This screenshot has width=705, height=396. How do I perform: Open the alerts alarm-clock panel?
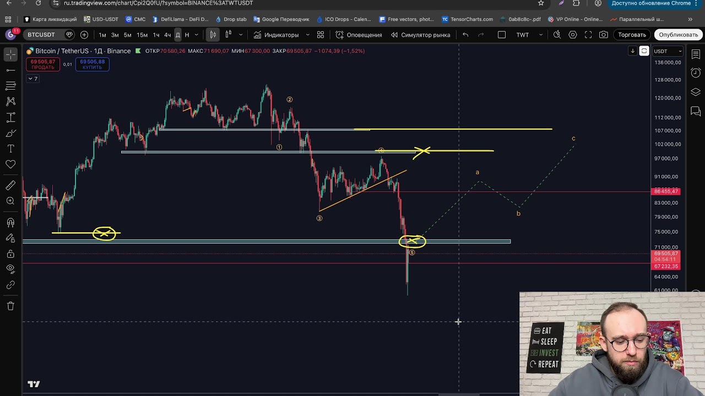click(x=696, y=73)
